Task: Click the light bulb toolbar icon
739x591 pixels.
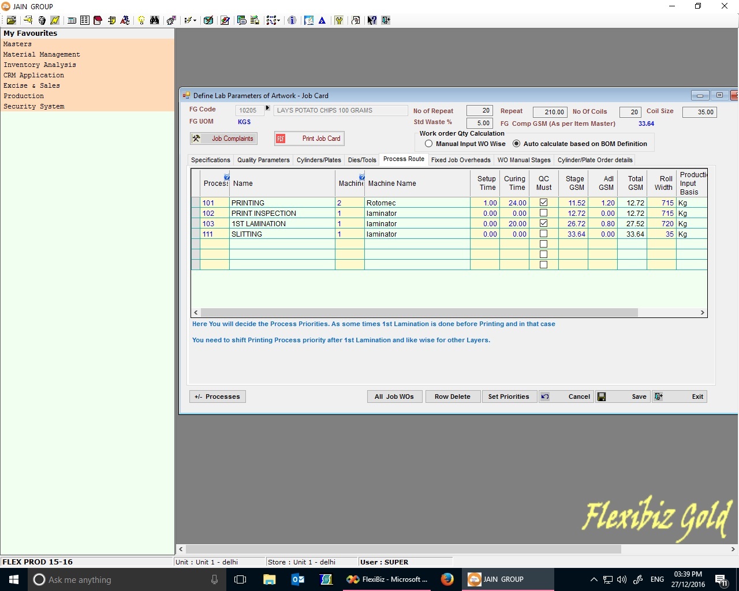Action: coord(141,20)
